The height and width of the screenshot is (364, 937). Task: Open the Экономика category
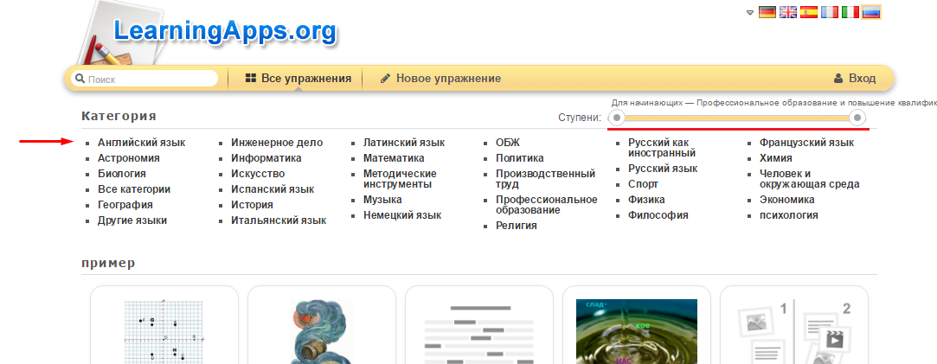coord(787,200)
